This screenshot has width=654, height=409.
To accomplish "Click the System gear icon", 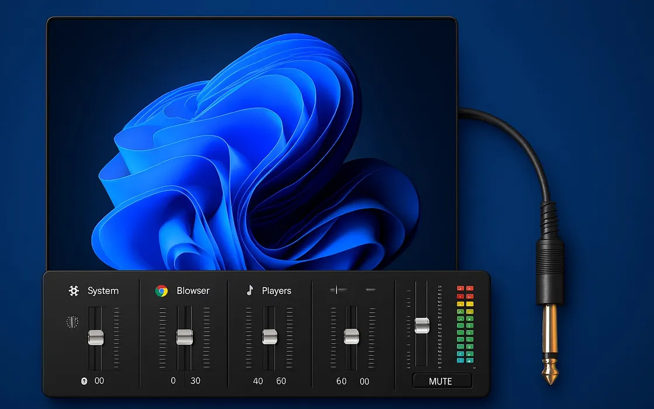I will (75, 290).
